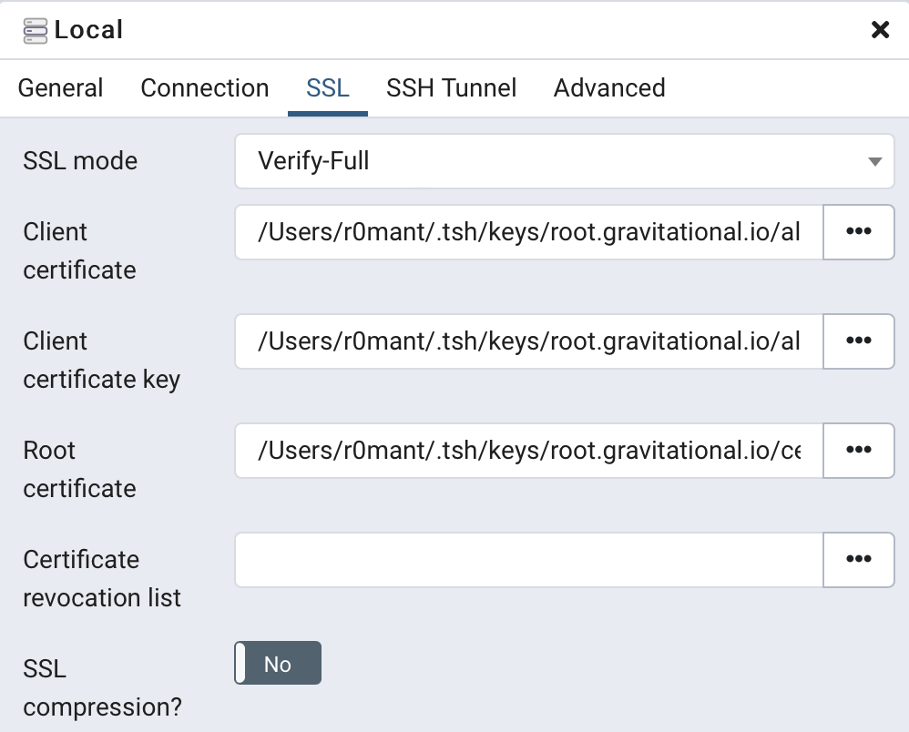Switch to the General tab
909x732 pixels.
(60, 87)
